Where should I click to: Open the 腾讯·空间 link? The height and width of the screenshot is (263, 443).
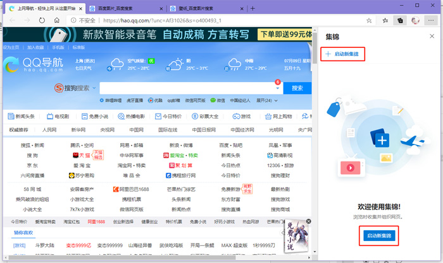click(82, 145)
